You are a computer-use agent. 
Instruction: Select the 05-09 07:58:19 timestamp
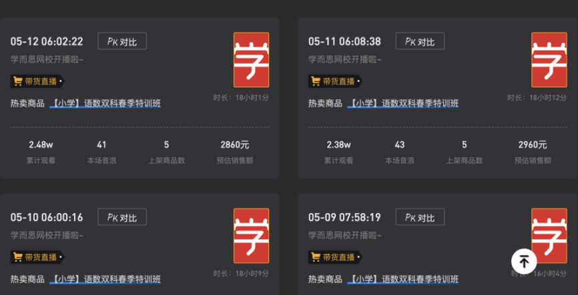coord(344,217)
